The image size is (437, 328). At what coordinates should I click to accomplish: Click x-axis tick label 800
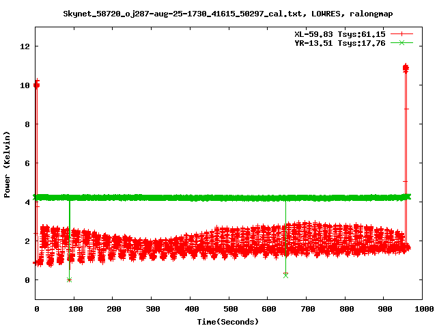347,309
